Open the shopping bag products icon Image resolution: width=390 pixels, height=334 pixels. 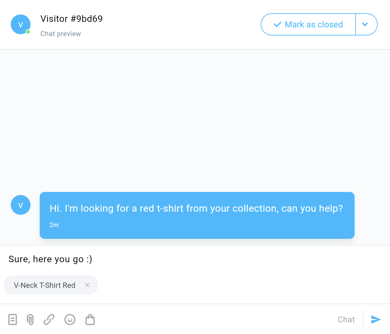pos(90,320)
